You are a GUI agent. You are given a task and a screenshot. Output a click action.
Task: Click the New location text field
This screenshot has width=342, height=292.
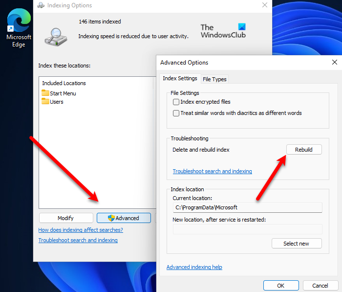click(248, 229)
